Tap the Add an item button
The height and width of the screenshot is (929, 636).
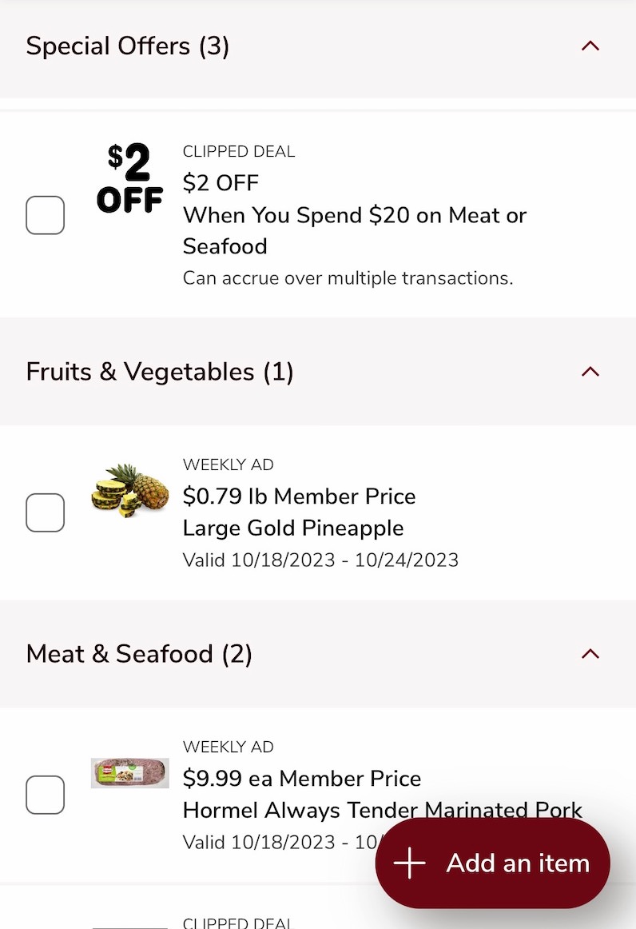pos(493,863)
